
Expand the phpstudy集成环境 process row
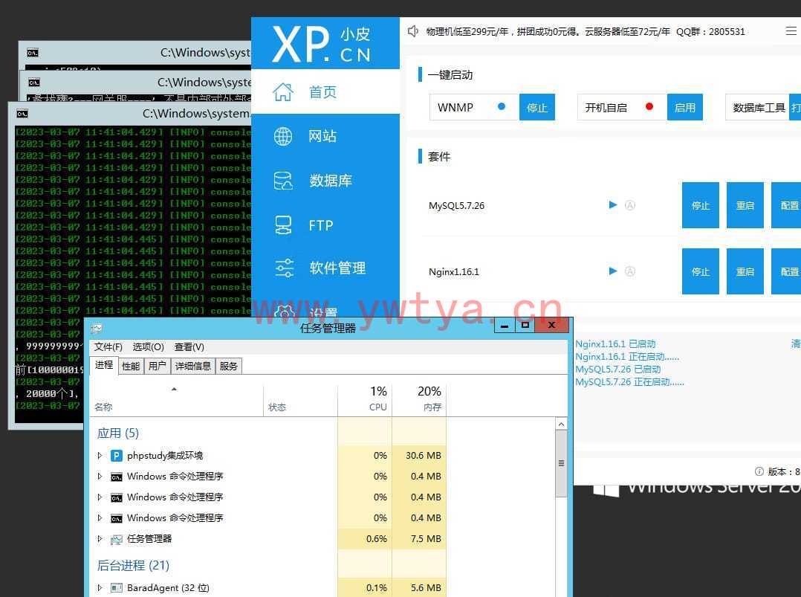(x=100, y=456)
